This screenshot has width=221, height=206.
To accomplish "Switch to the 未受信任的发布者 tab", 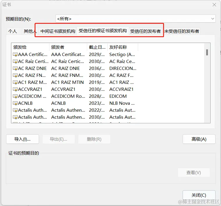I will tap(182, 31).
